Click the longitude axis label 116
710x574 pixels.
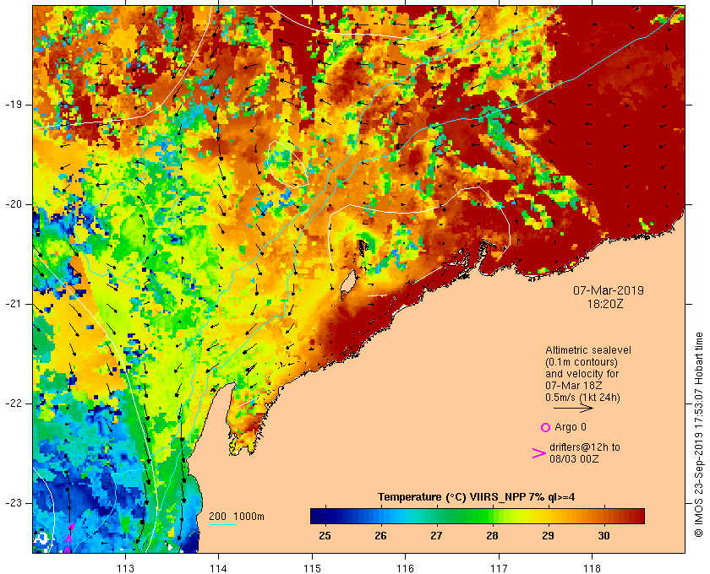[405, 568]
